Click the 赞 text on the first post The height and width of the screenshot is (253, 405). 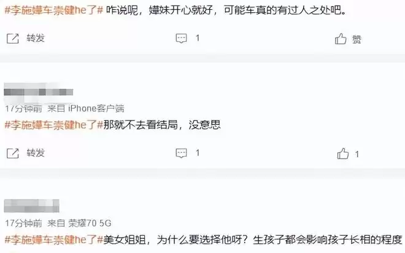357,39
